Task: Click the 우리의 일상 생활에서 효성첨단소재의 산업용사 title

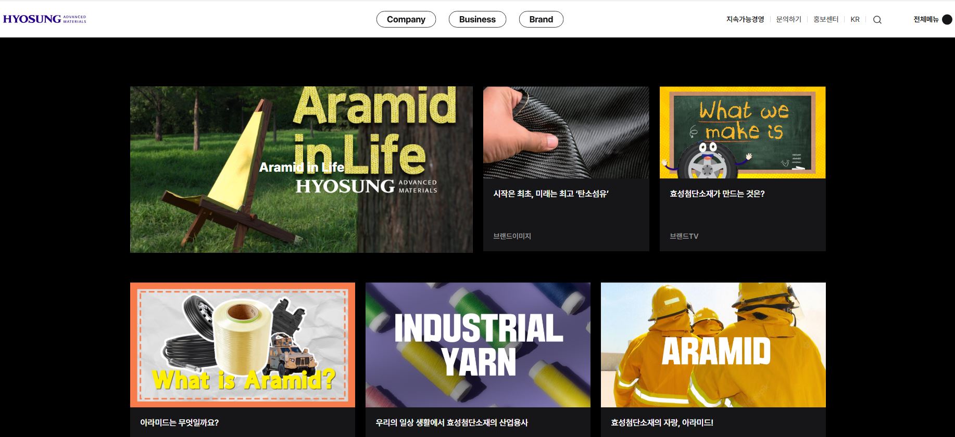Action: (x=452, y=422)
